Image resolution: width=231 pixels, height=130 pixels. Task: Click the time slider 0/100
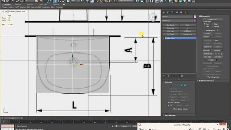pyautogui.click(x=12, y=118)
